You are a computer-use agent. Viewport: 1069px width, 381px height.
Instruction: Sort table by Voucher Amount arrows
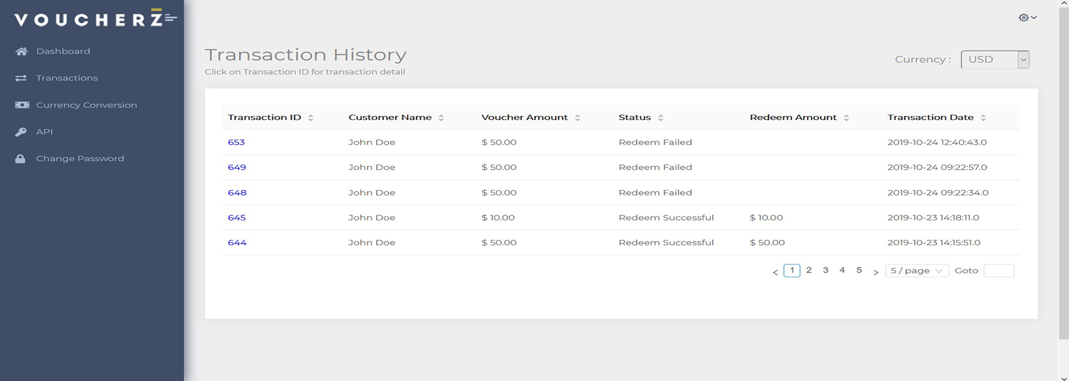tap(577, 118)
